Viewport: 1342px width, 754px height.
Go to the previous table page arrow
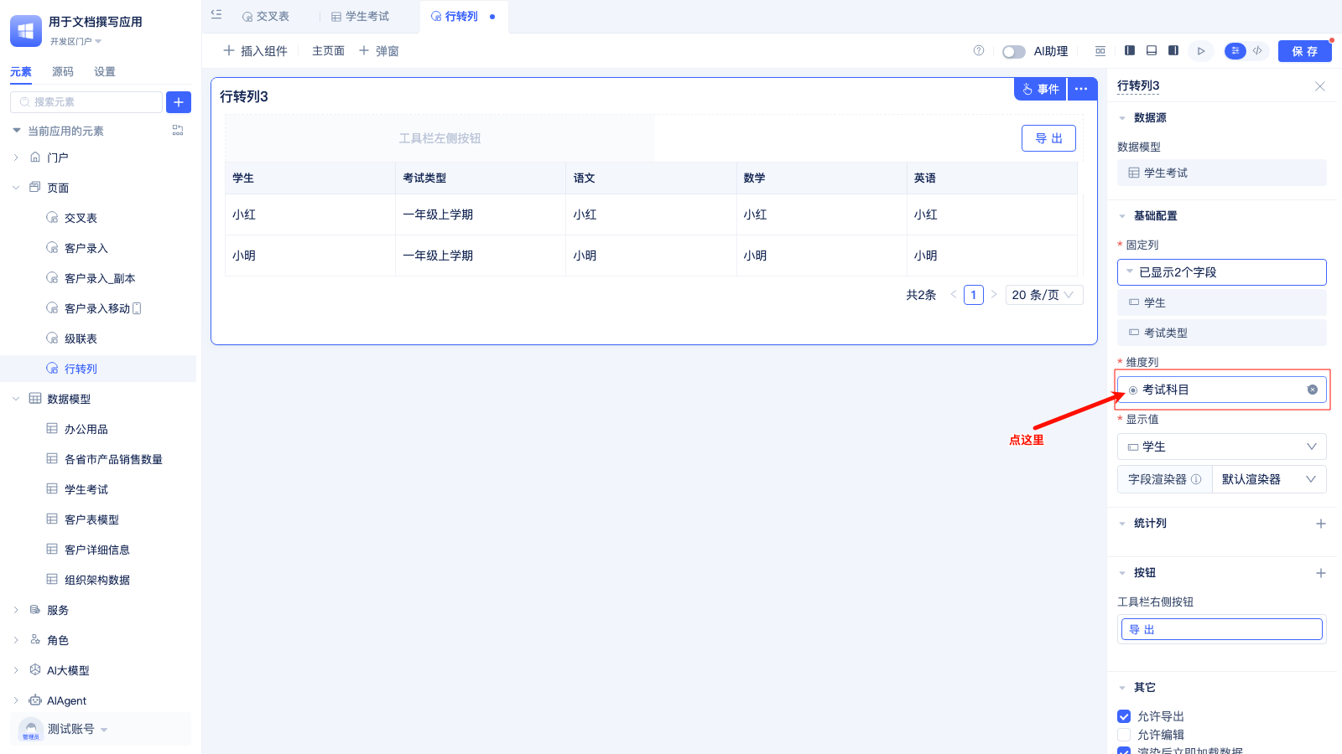pos(953,294)
